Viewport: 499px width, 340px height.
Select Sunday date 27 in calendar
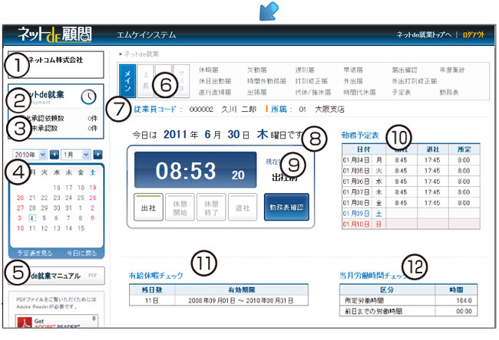[21, 208]
